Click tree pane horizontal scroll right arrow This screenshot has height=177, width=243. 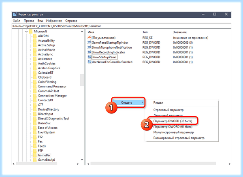pos(78,164)
